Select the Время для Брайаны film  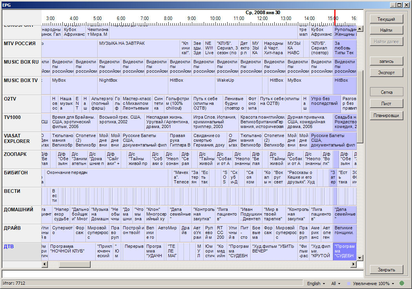[74, 122]
